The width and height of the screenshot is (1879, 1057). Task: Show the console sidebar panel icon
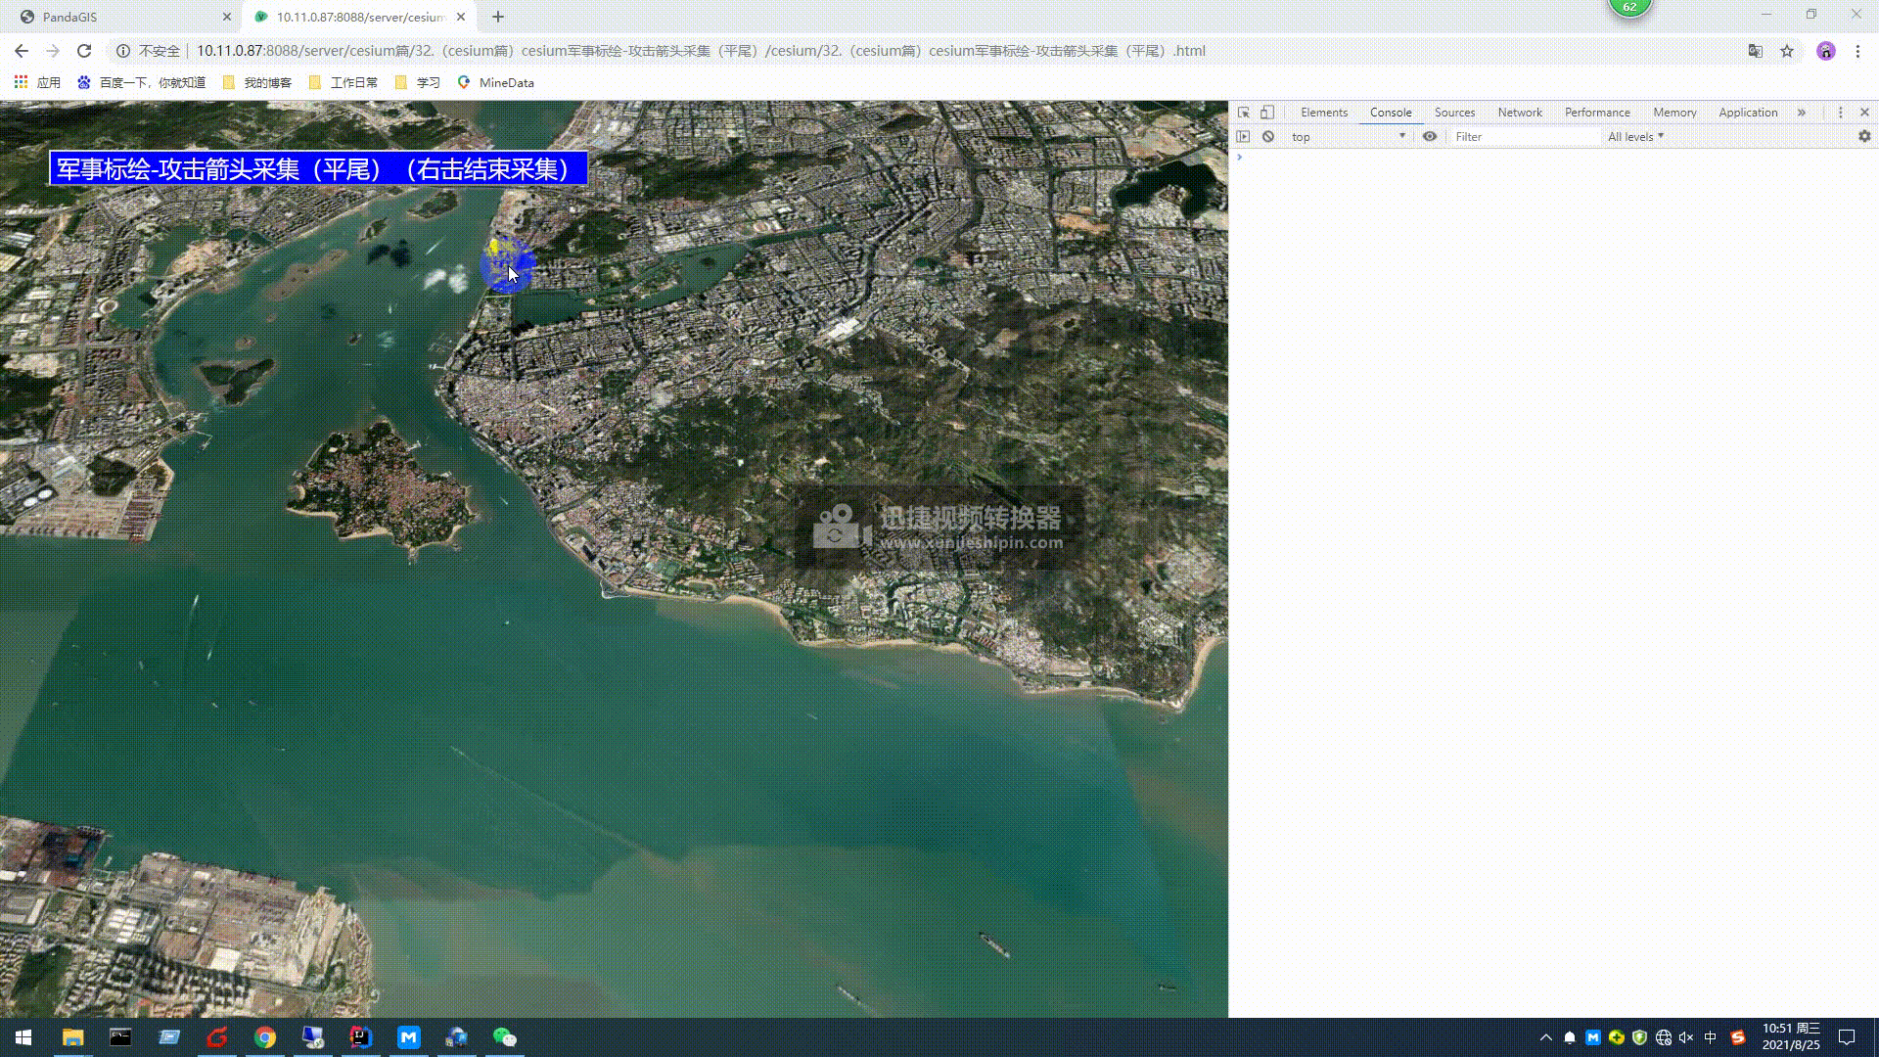1243,137
